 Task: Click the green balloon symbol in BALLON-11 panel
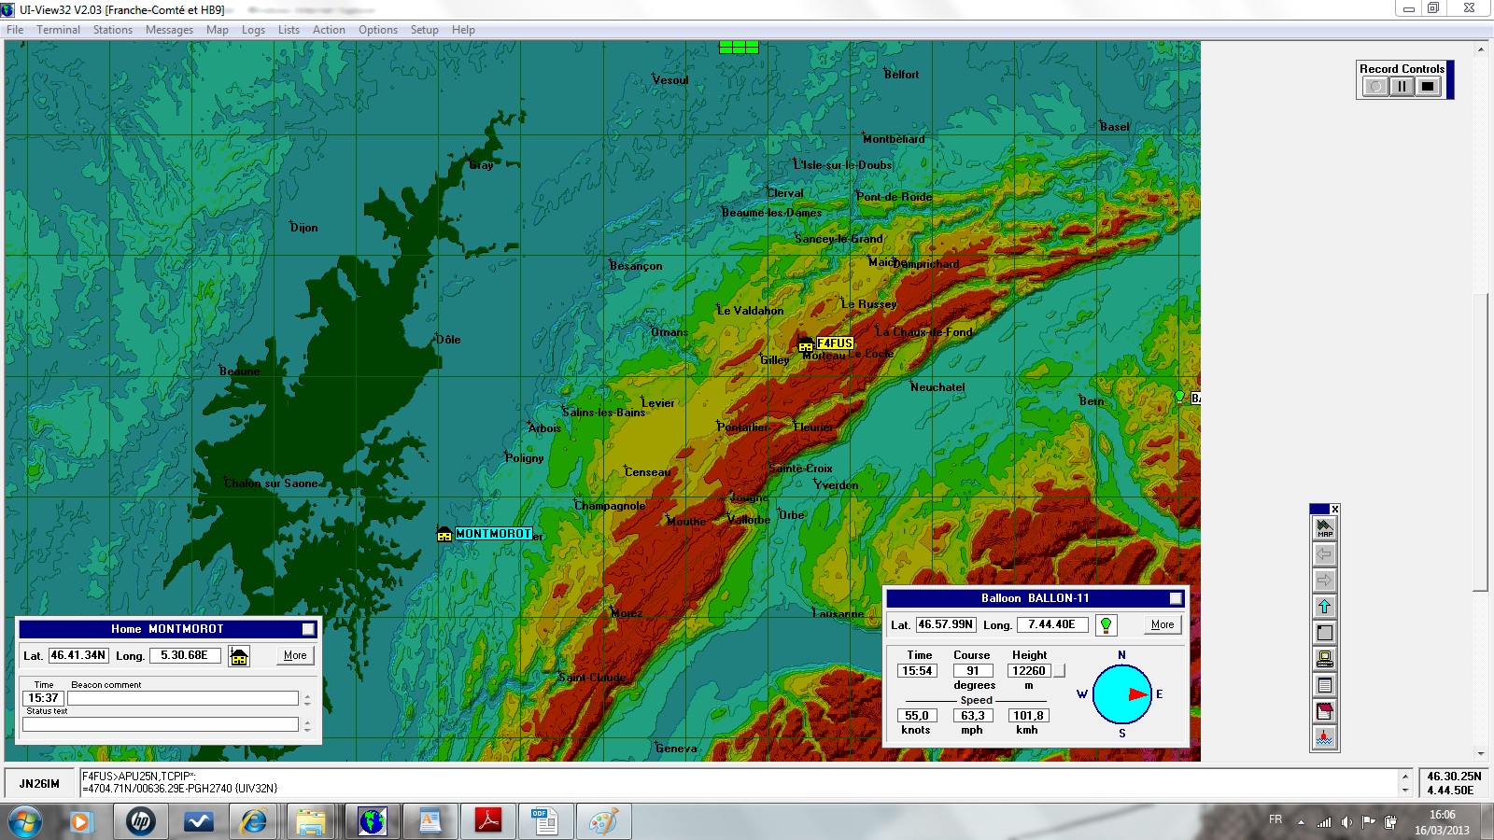click(1106, 625)
